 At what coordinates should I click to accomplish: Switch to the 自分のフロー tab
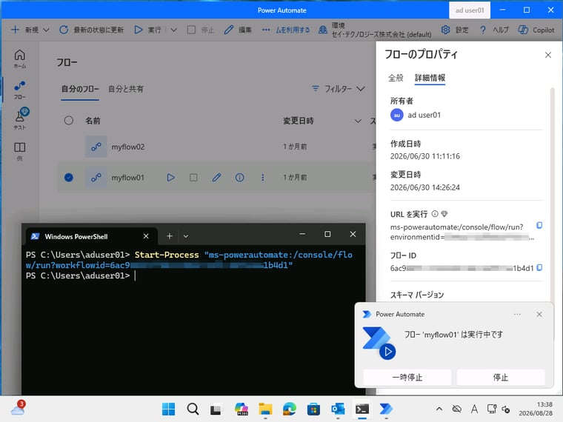pyautogui.click(x=80, y=89)
